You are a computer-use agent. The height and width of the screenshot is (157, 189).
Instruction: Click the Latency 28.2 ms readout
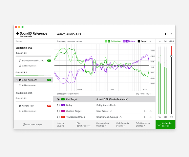tap(60, 125)
